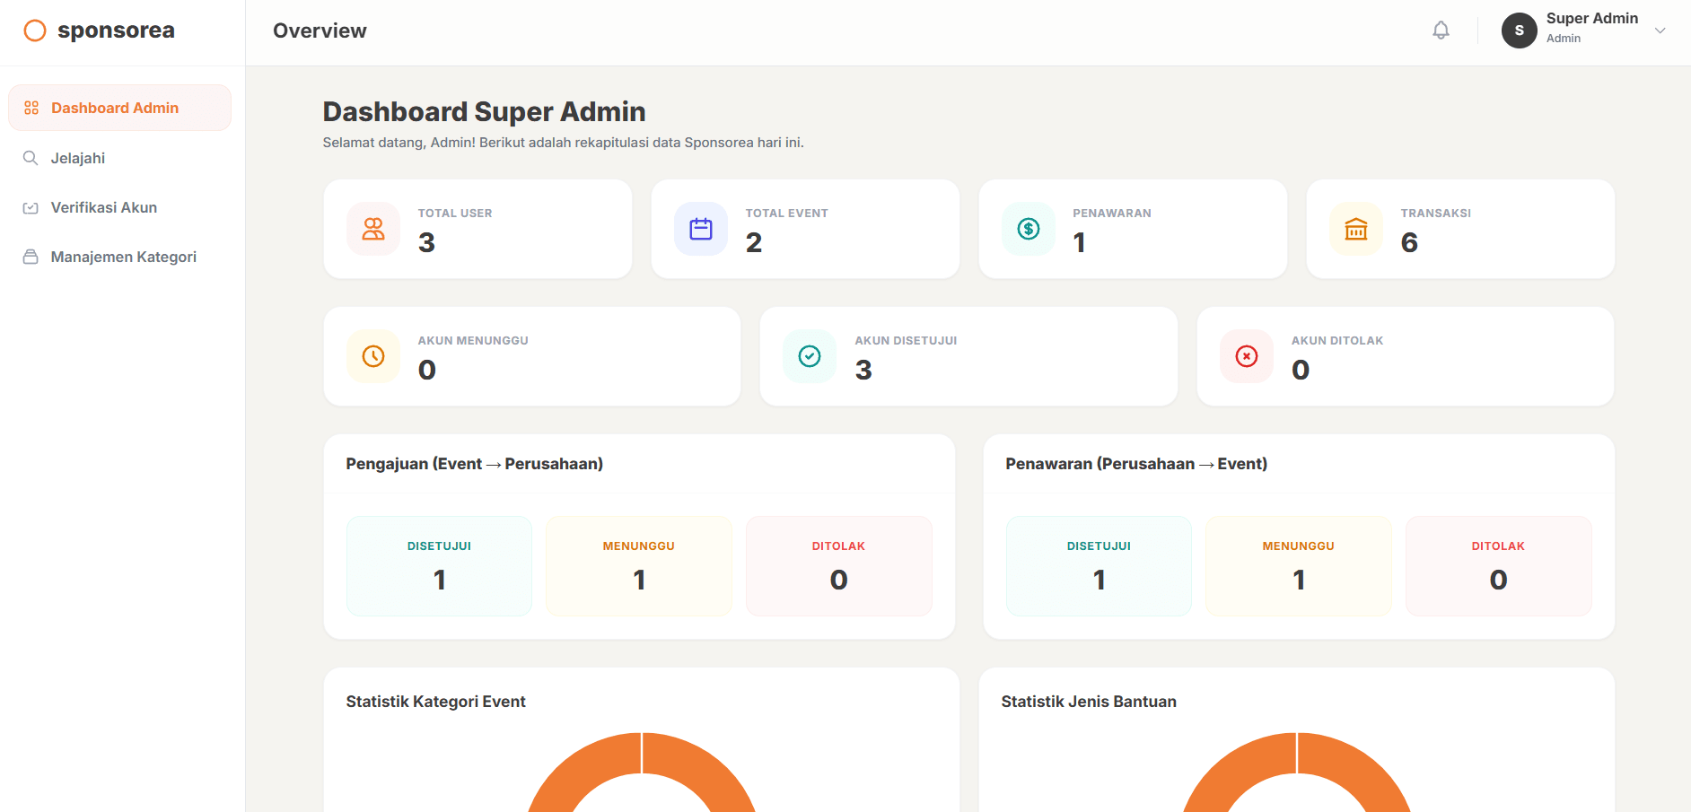Click the AKUN DITOLAK label
Image resolution: width=1691 pixels, height=812 pixels.
pos(1337,341)
